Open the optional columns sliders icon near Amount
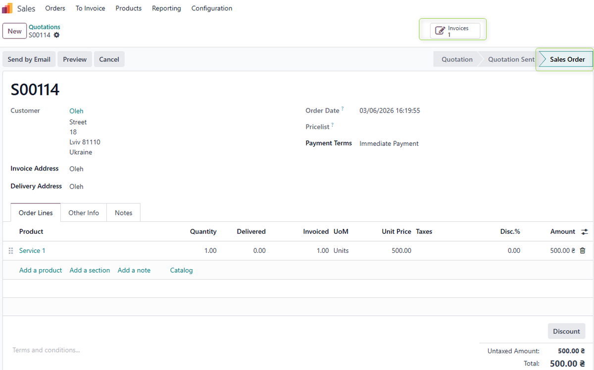 pos(584,231)
